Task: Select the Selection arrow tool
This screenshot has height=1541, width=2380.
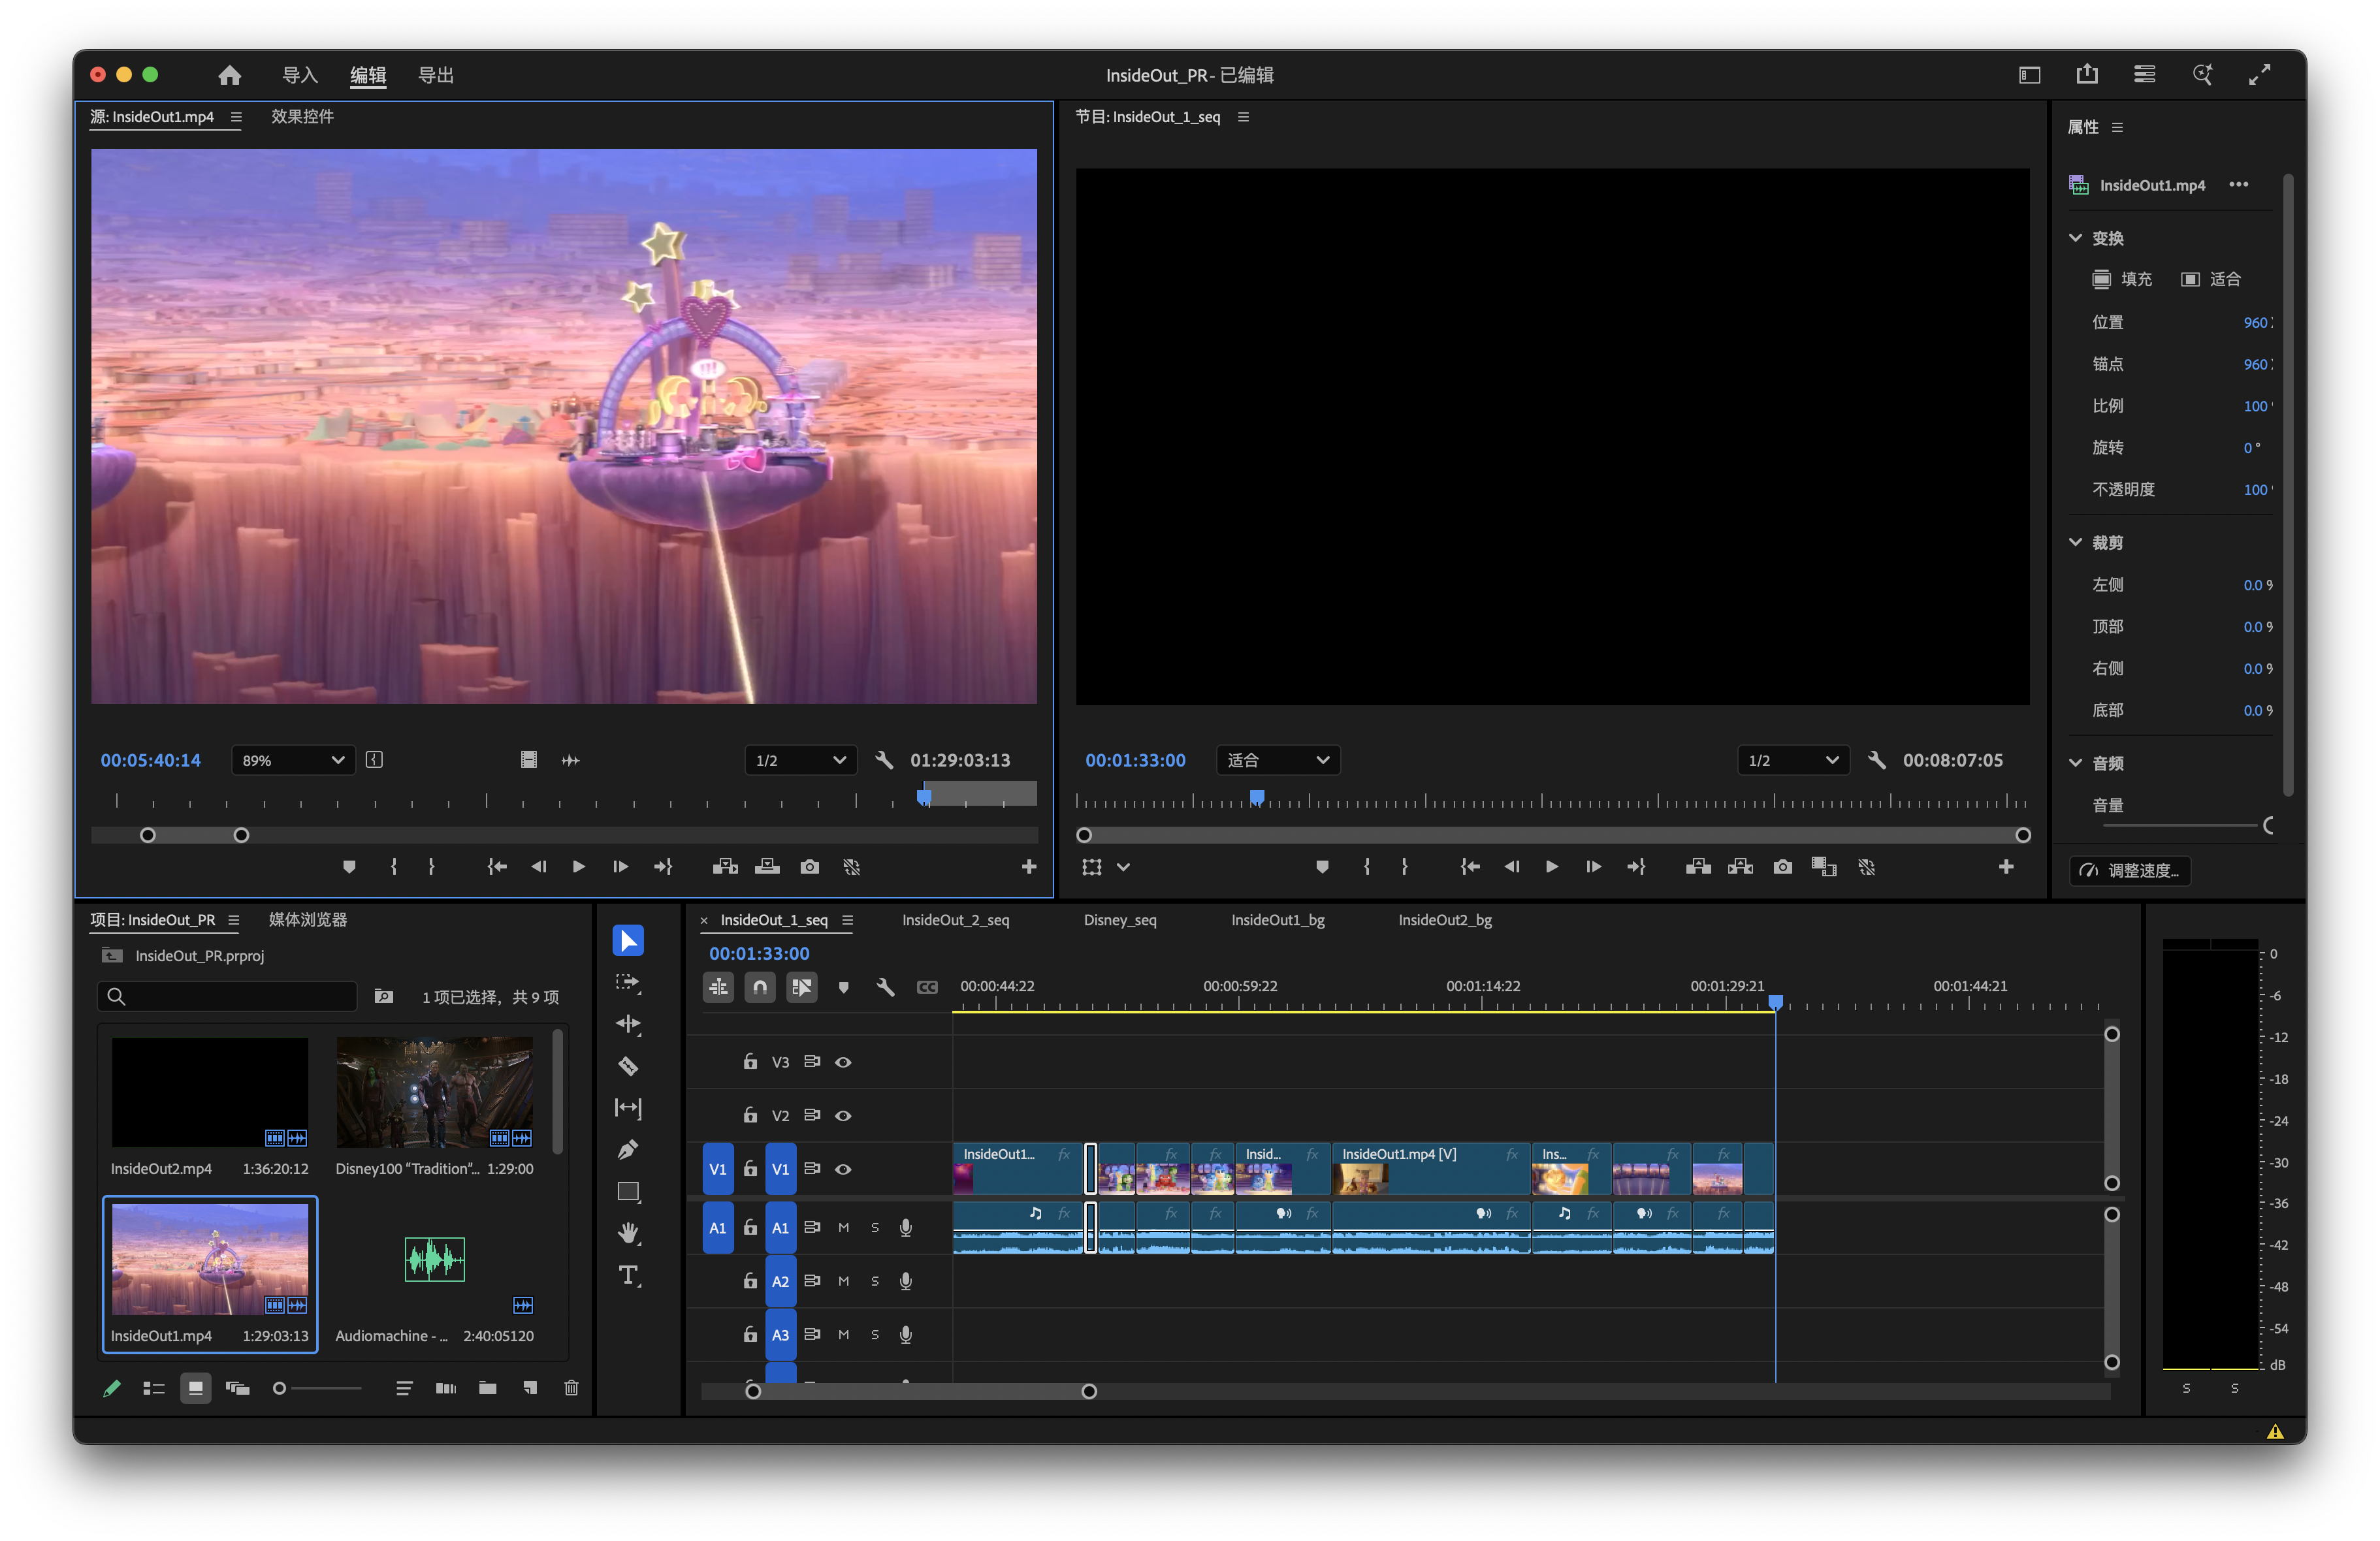Action: pyautogui.click(x=628, y=940)
